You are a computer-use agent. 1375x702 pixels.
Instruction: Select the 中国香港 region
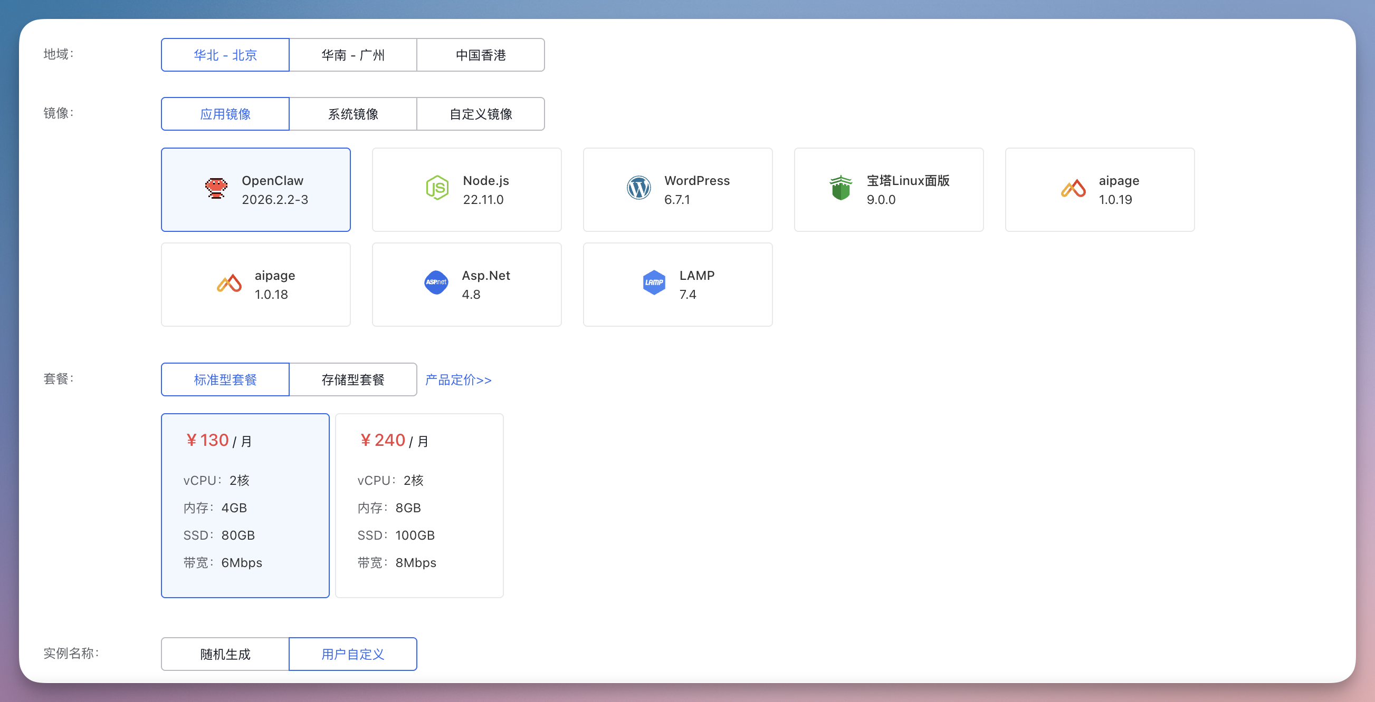tap(480, 54)
